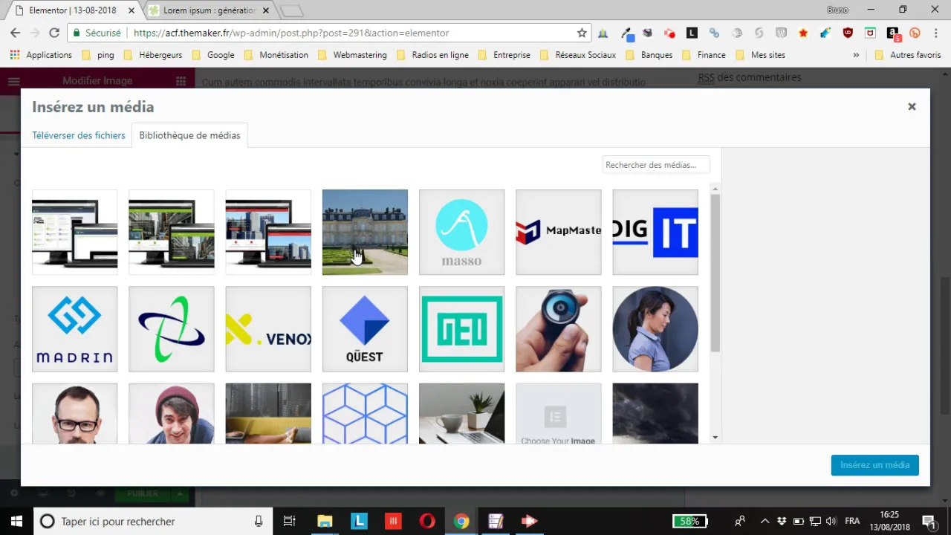Close the Insérez un média dialog
951x535 pixels.
pyautogui.click(x=912, y=106)
